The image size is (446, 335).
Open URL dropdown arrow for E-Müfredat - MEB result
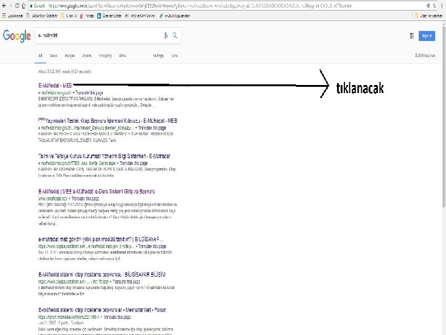[x=73, y=93]
